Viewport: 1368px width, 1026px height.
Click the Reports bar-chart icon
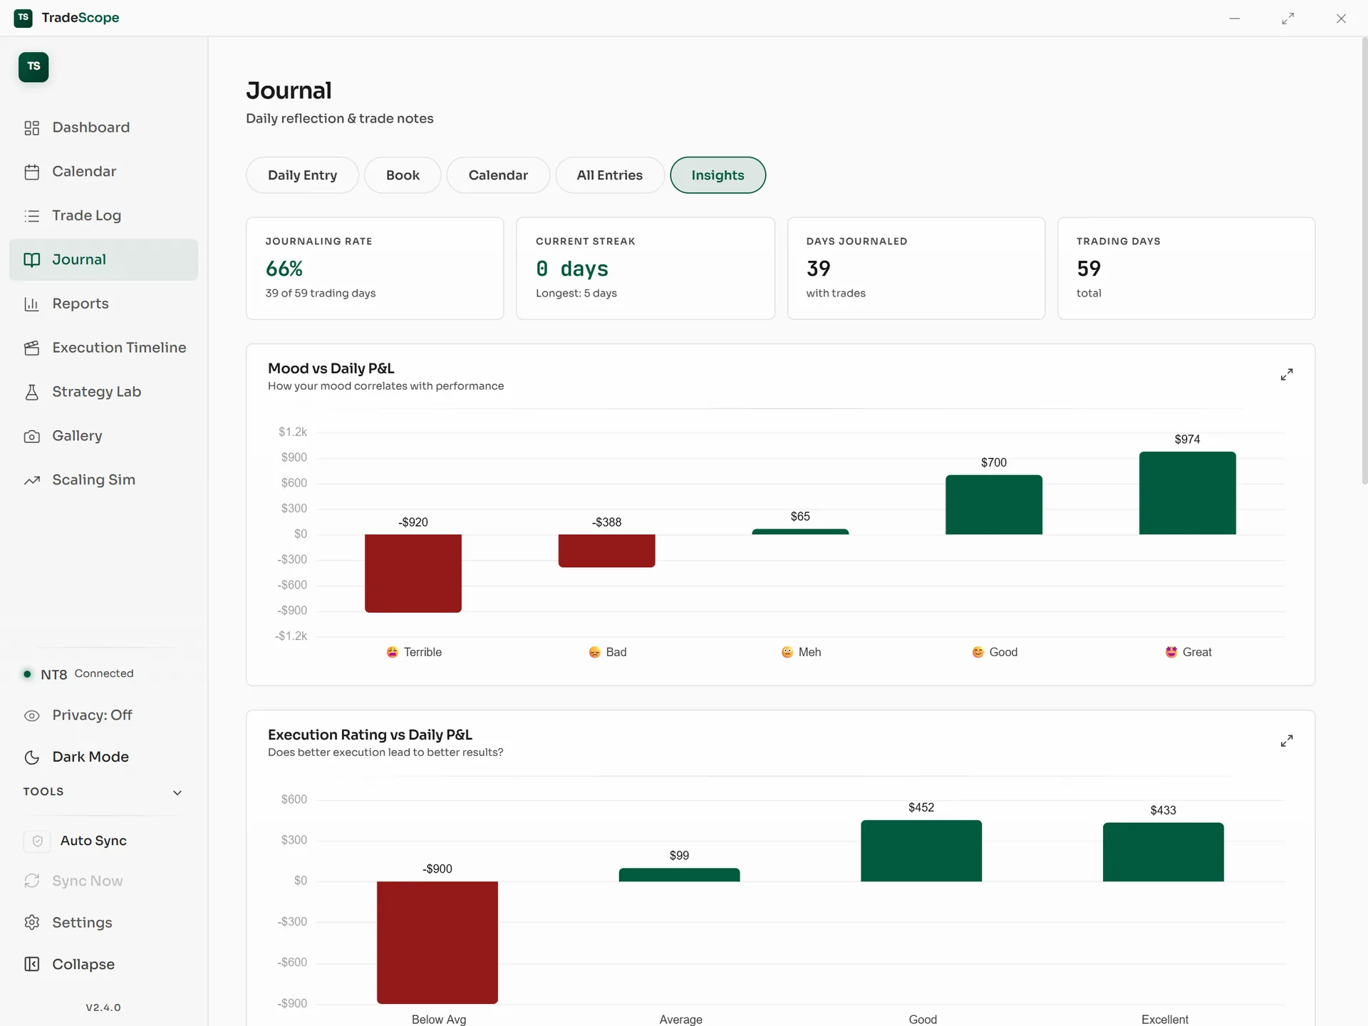[31, 304]
